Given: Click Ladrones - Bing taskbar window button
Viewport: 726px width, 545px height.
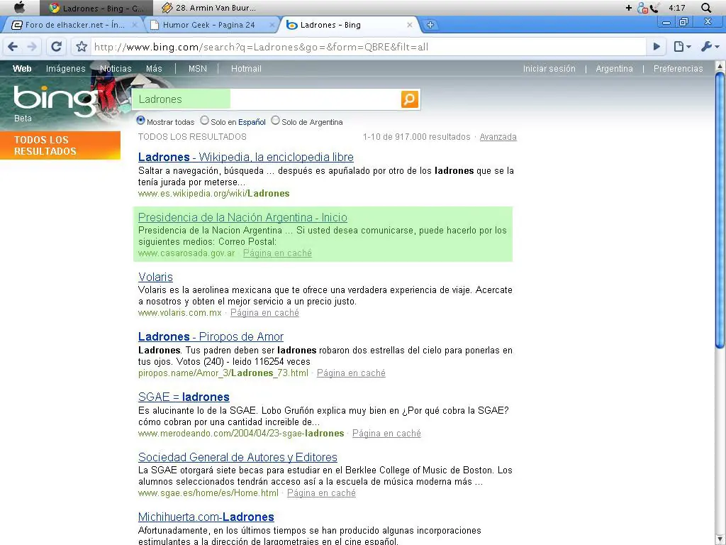Looking at the screenshot, I should tap(96, 8).
